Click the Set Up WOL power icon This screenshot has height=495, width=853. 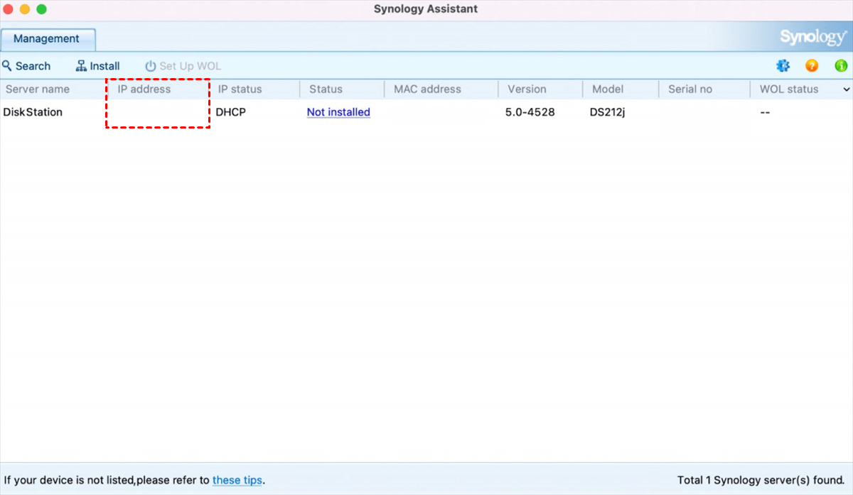(x=150, y=66)
